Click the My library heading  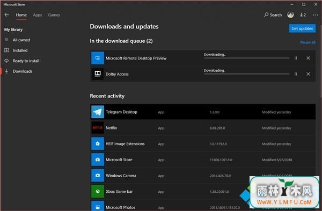13,29
